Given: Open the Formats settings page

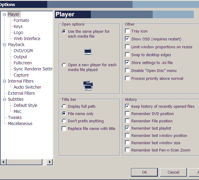Looking at the screenshot, I should tap(21, 20).
